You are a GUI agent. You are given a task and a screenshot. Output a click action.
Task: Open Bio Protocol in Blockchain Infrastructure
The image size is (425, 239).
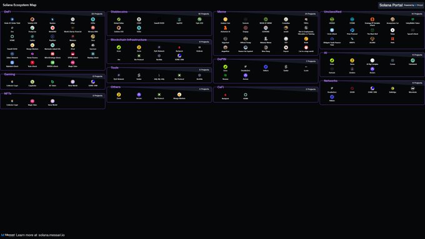point(139,56)
